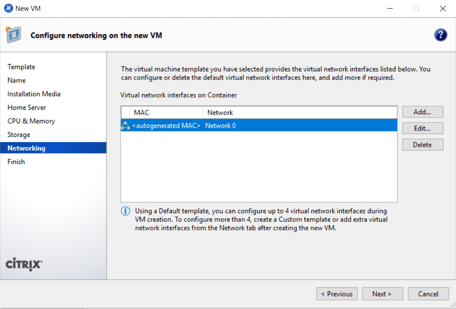The image size is (456, 309).
Task: Open help with the blue question mark icon
Action: 441,35
